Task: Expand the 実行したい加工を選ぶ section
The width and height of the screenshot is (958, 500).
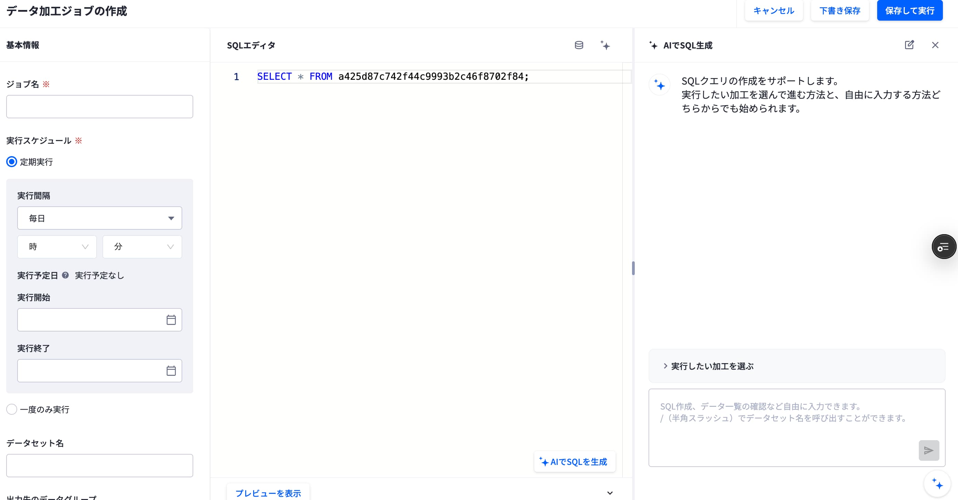Action: coord(797,366)
